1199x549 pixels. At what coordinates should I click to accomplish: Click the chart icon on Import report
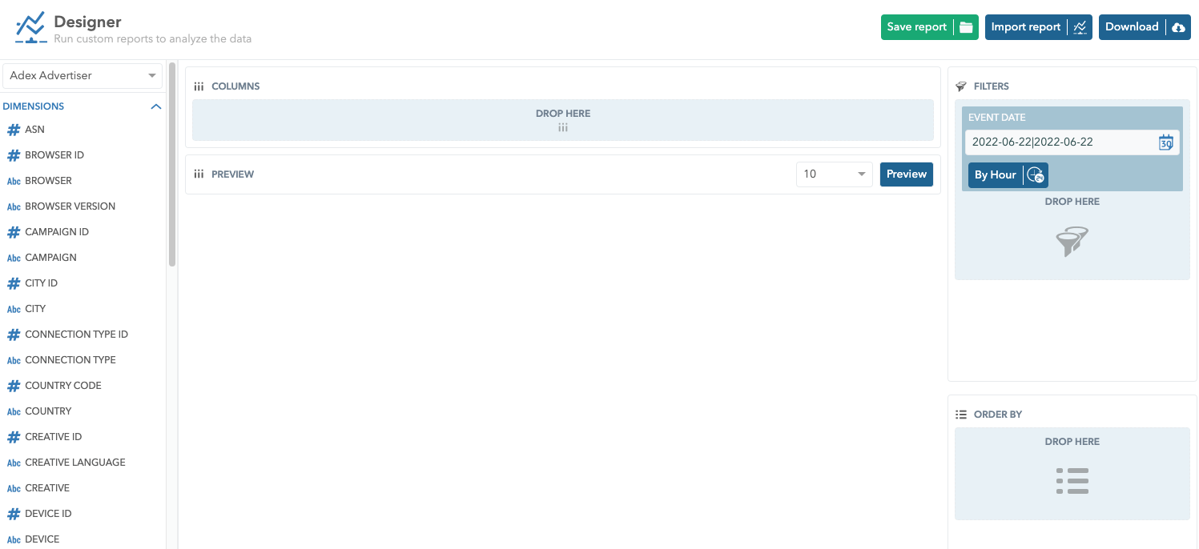[x=1080, y=27]
